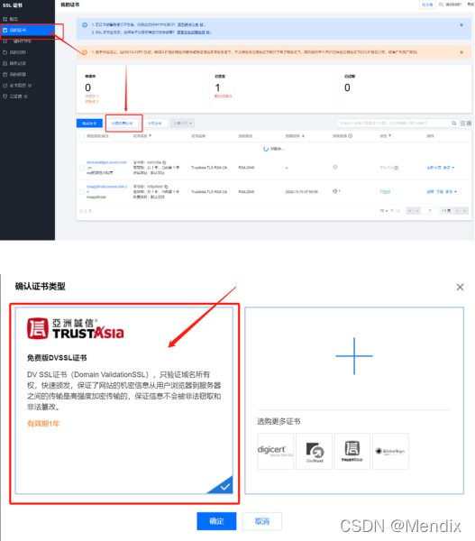
Task: Click the 关联资源 column info icon
Action: (350, 136)
